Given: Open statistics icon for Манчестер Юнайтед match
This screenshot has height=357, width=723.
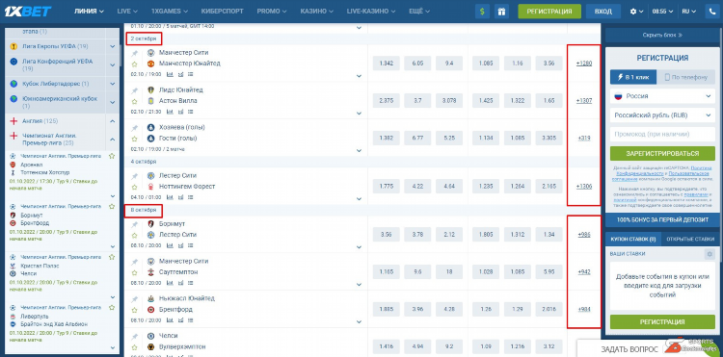Looking at the screenshot, I should click(x=170, y=73).
